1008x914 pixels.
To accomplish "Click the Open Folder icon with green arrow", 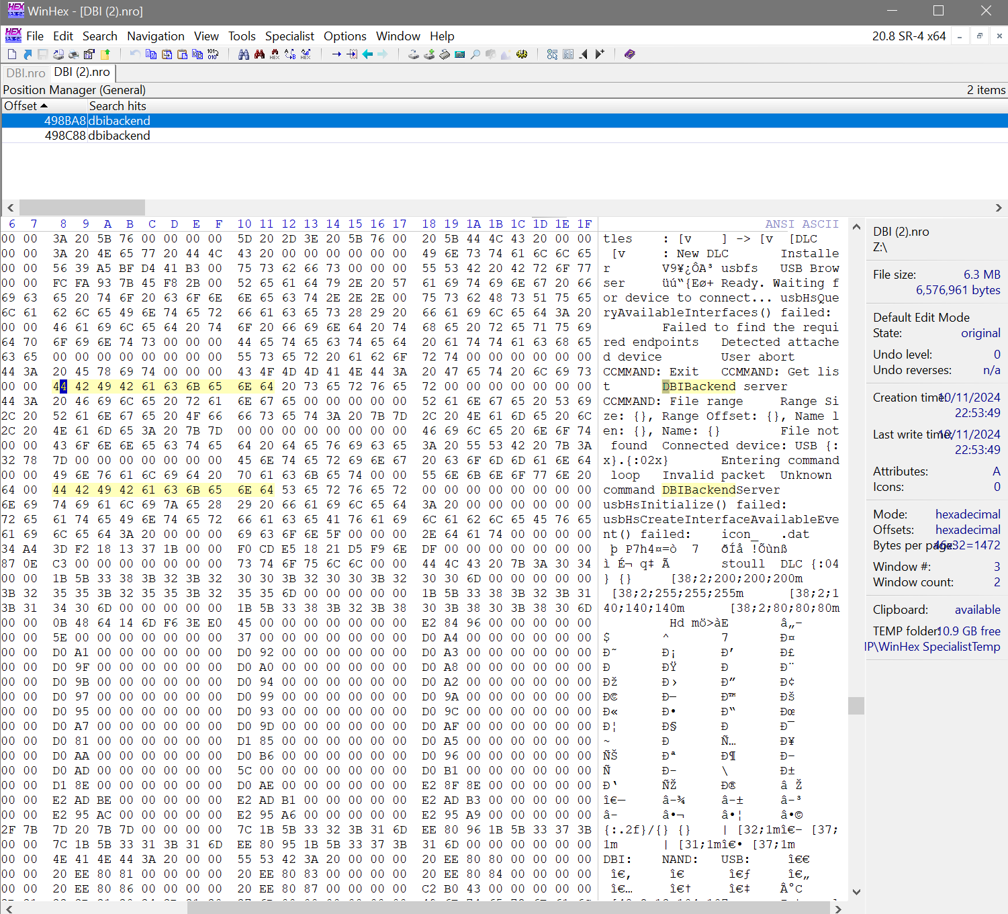I will pyautogui.click(x=105, y=54).
